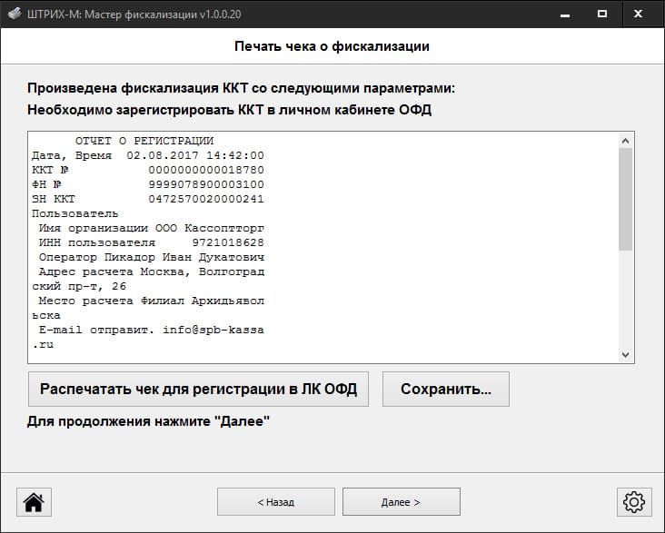Click "Распечатать чек для регистрации в ЛК ОФД"
Image resolution: width=665 pixels, height=533 pixels.
(198, 390)
